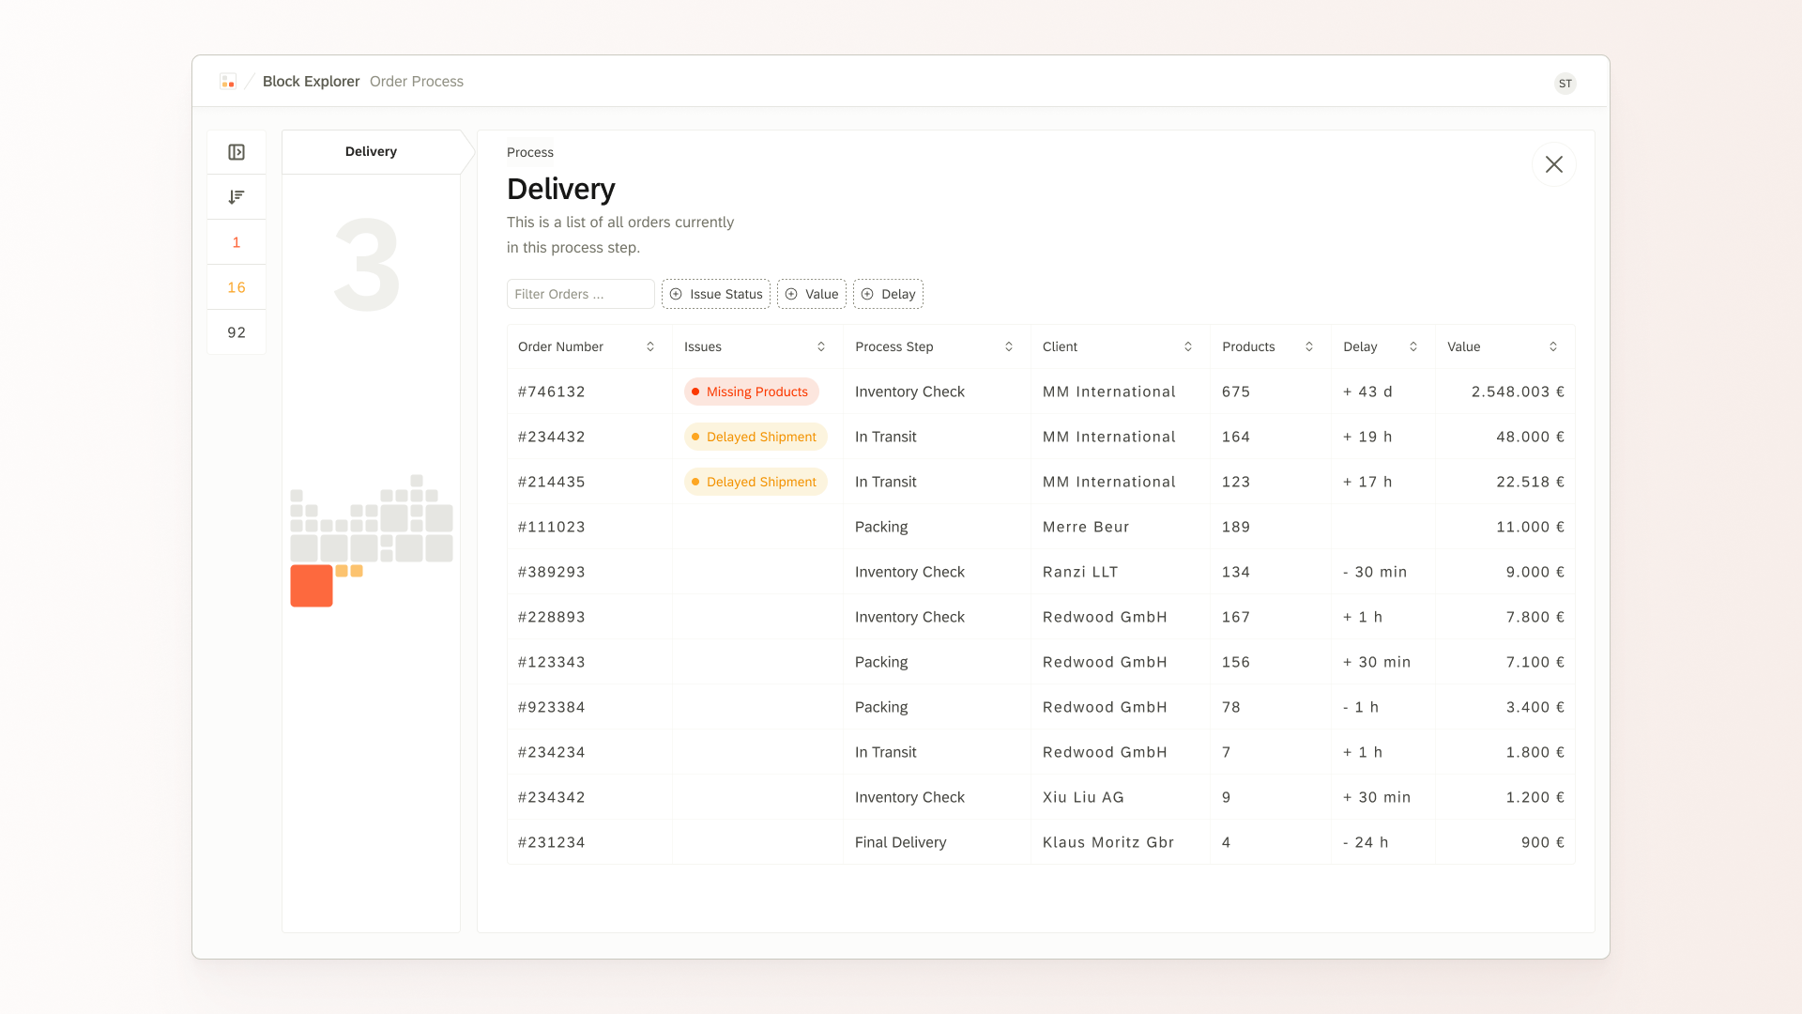Close the Delivery process panel

[x=1553, y=164]
